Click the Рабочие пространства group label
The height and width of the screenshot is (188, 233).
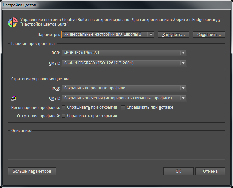click(x=33, y=44)
